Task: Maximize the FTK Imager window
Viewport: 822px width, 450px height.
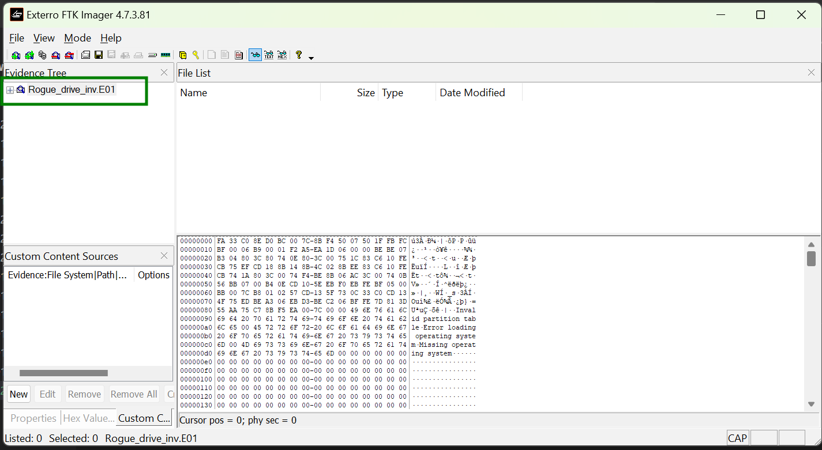Action: [760, 15]
